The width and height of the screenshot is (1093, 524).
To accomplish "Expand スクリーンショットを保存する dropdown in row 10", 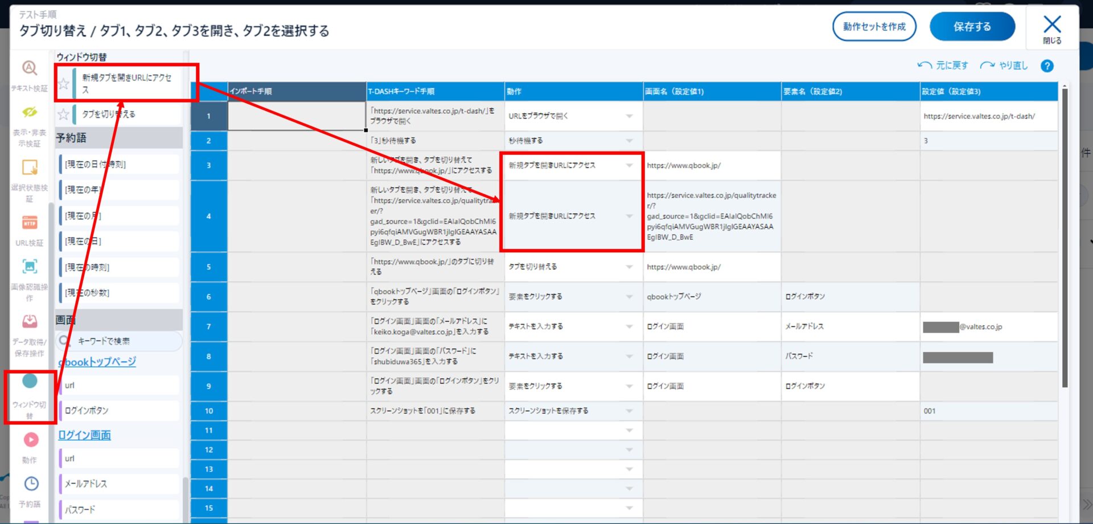I will (x=629, y=411).
